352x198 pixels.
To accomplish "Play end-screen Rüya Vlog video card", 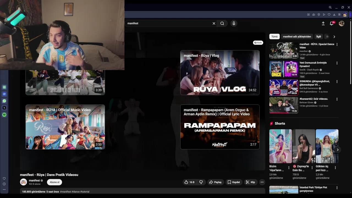I will 220,73.
